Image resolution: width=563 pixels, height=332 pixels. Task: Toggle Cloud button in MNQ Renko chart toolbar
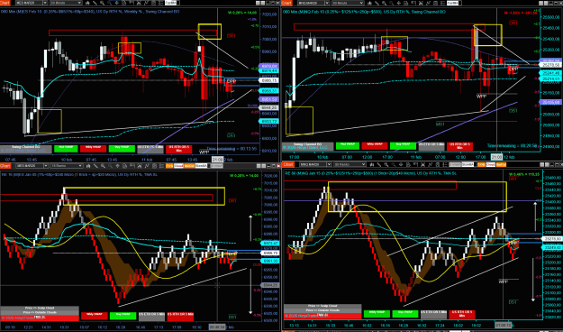490,164
